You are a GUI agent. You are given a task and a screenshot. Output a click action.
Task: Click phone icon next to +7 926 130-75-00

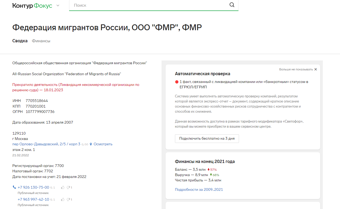[x=14, y=187]
